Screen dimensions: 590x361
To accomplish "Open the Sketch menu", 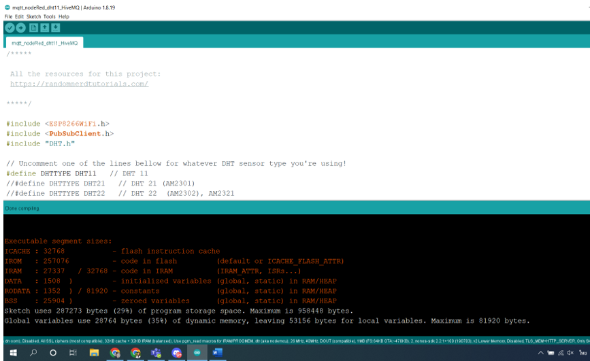I will coord(33,16).
